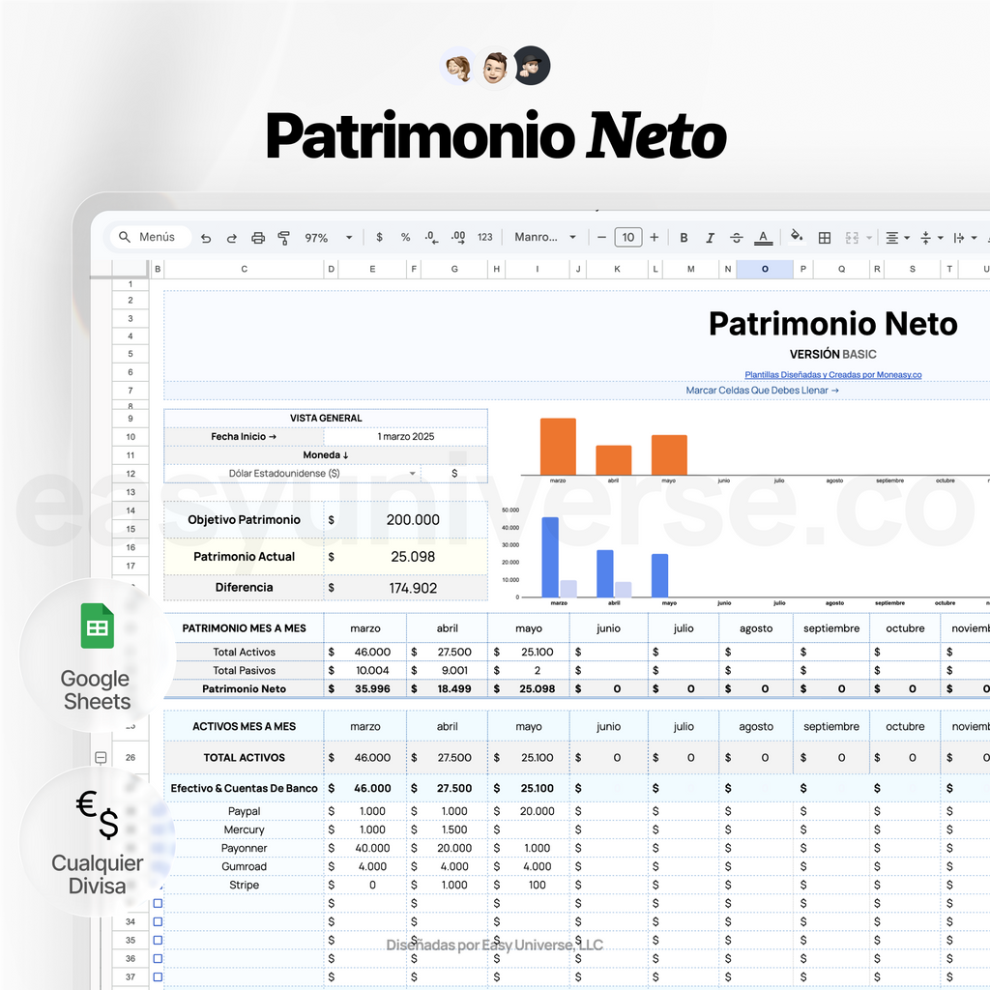Apply currency format with the dollar icon
Image resolution: width=990 pixels, height=990 pixels.
pos(379,237)
